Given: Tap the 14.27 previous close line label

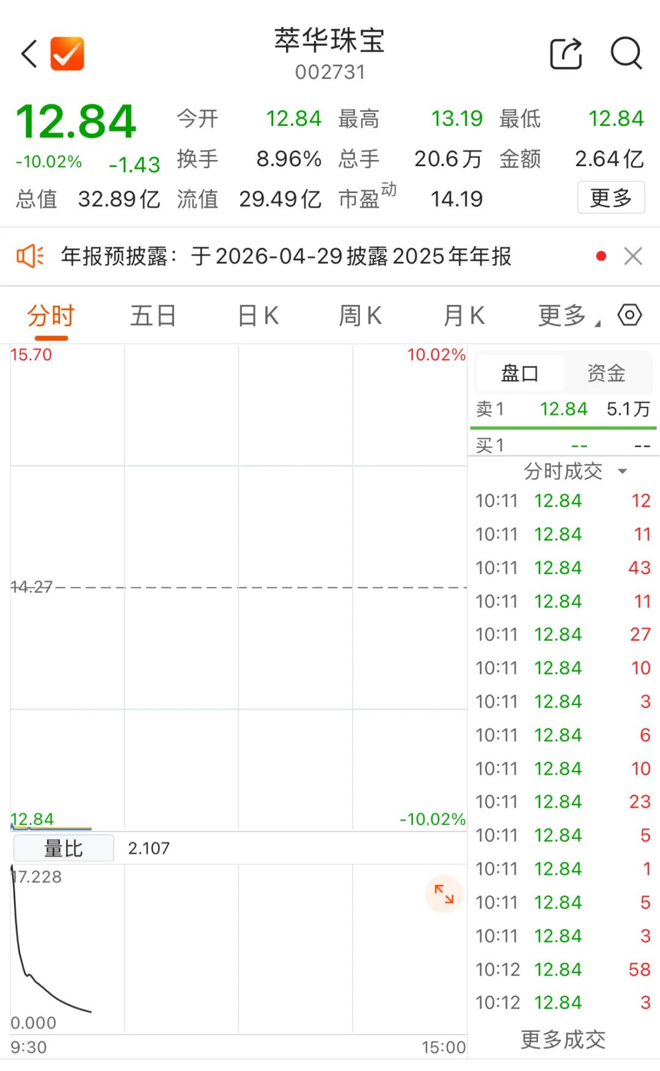Looking at the screenshot, I should click(31, 587).
